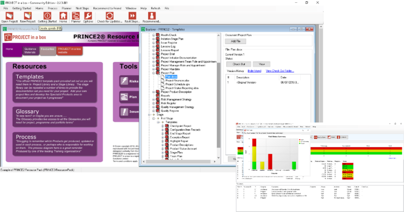Open the Glossary resource card
The image size is (404, 212).
[55, 117]
